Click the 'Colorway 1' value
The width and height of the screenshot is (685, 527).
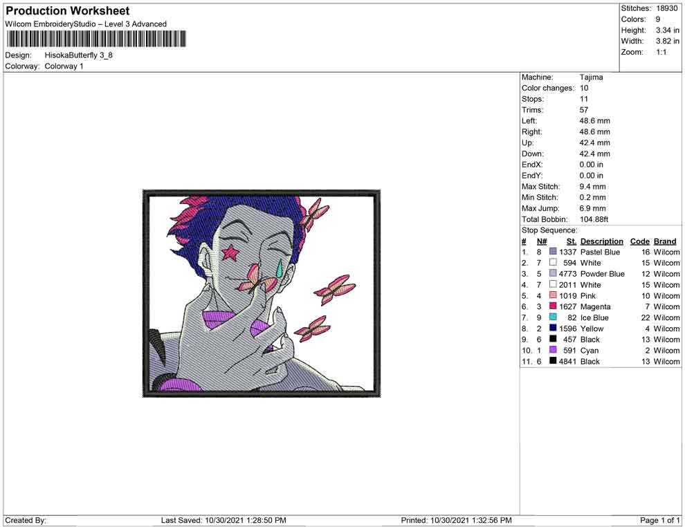[x=64, y=66]
